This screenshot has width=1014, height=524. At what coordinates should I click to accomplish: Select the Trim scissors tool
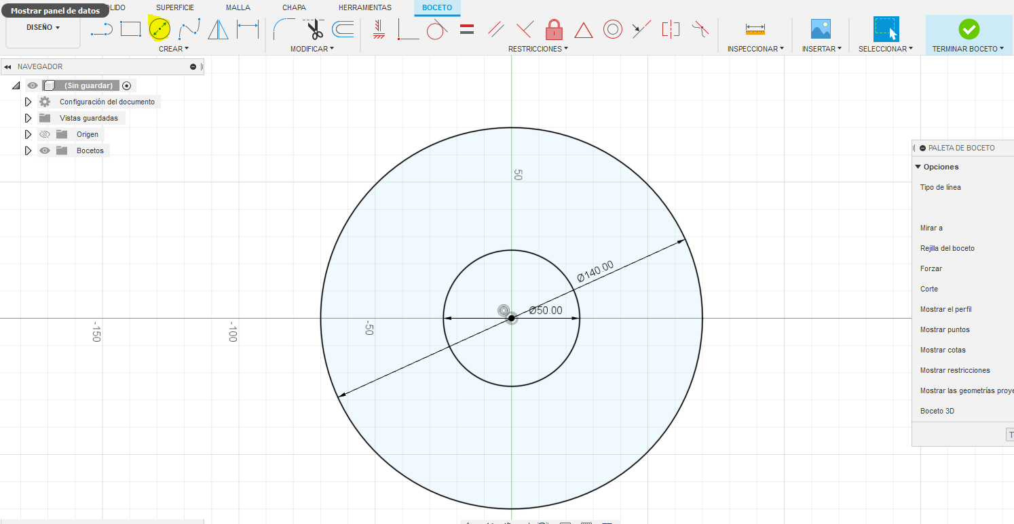click(314, 29)
